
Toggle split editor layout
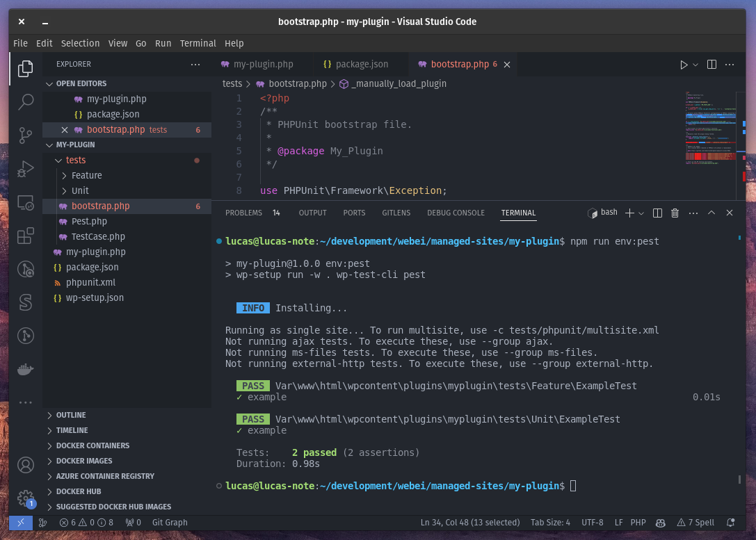point(711,65)
